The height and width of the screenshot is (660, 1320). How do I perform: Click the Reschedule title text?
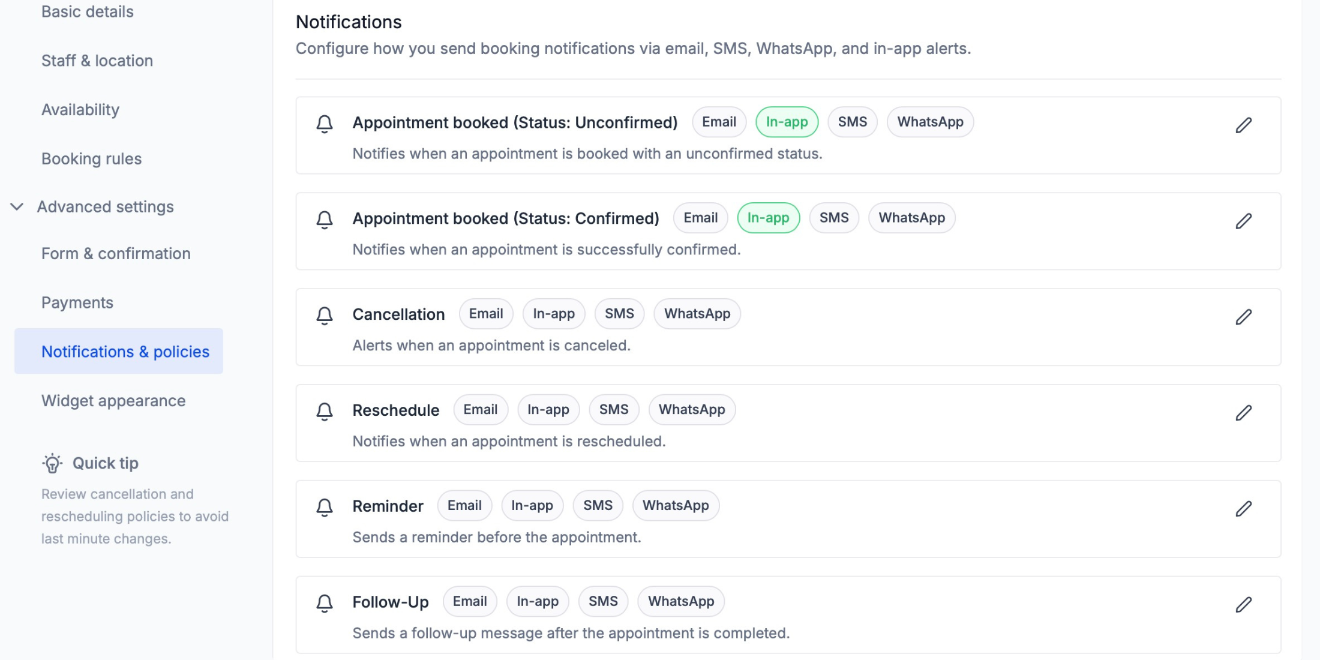click(x=396, y=410)
